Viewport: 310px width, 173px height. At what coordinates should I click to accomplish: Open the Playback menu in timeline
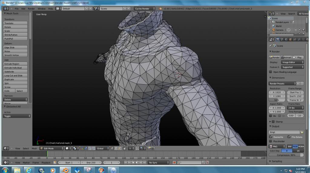[x=46, y=163]
